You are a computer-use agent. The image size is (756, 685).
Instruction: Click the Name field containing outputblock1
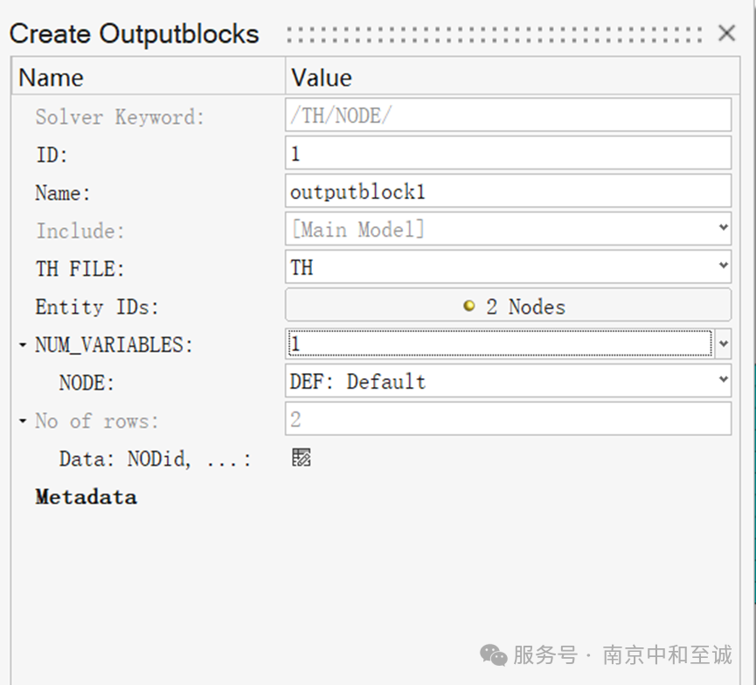[508, 190]
